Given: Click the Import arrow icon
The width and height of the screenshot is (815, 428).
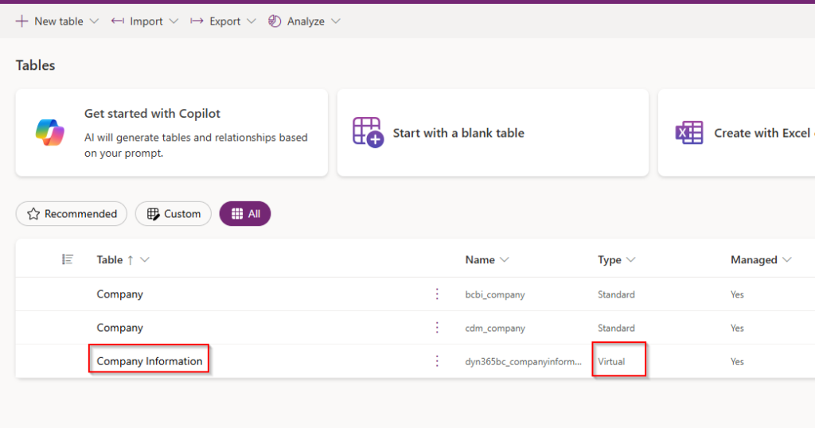Looking at the screenshot, I should coord(118,21).
